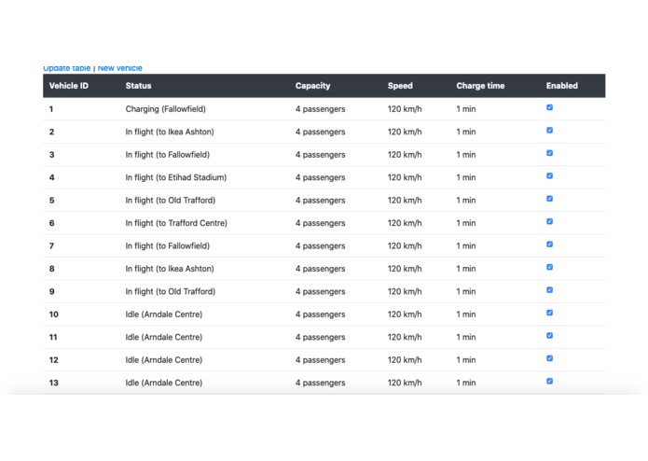Click '120 km/h' in vehicle 8 row

coord(405,269)
